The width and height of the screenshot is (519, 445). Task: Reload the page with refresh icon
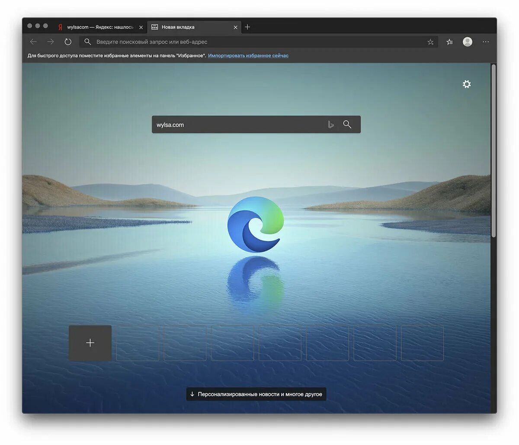(x=68, y=42)
